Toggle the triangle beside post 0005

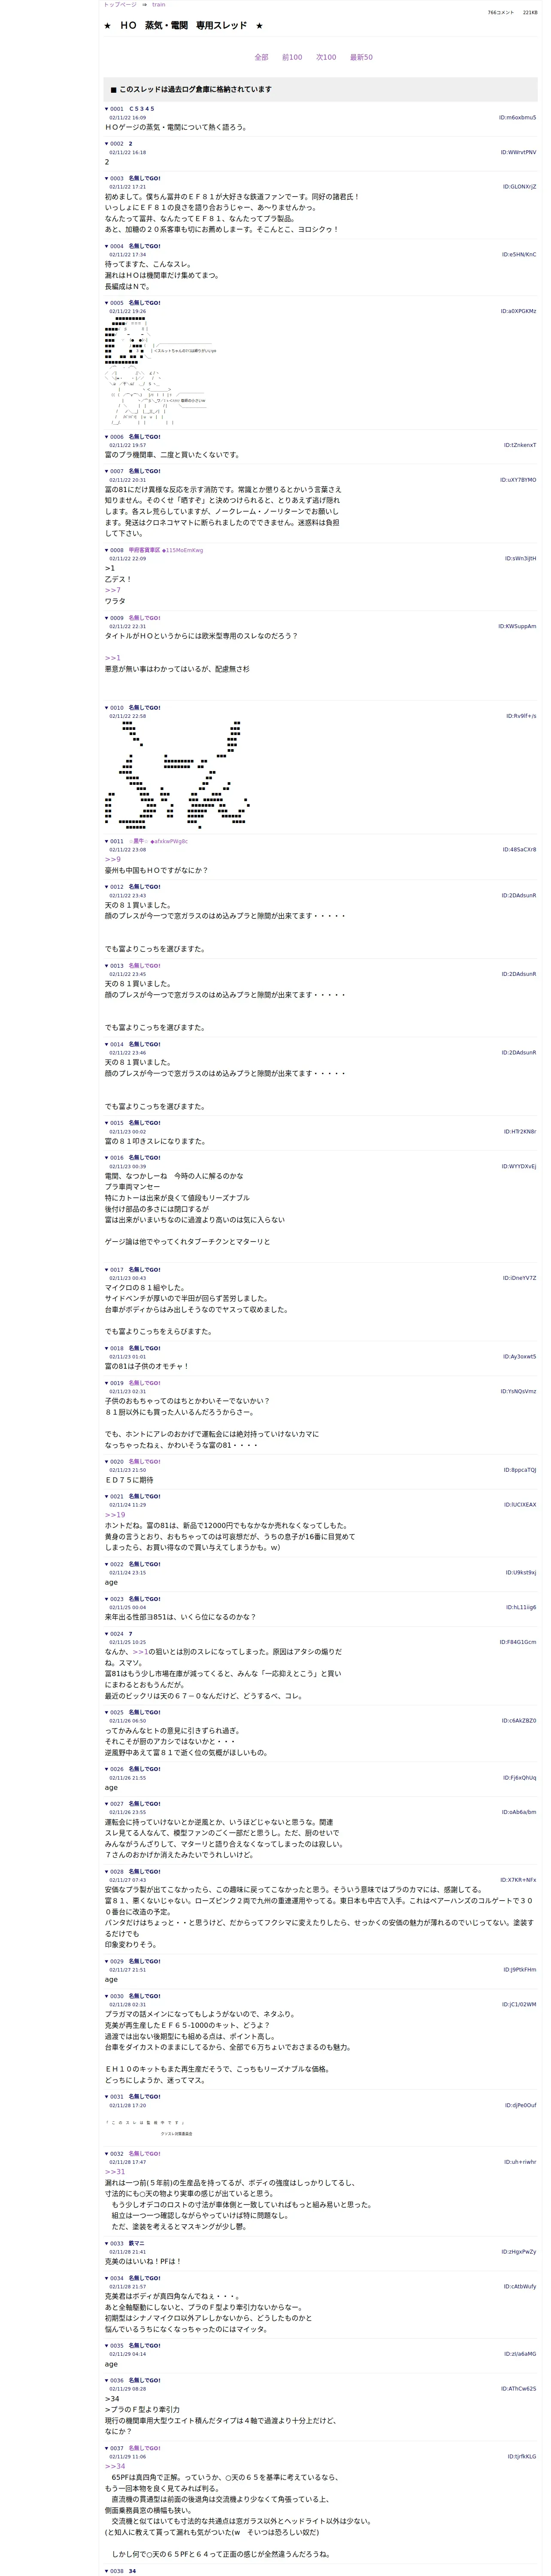coord(107,303)
